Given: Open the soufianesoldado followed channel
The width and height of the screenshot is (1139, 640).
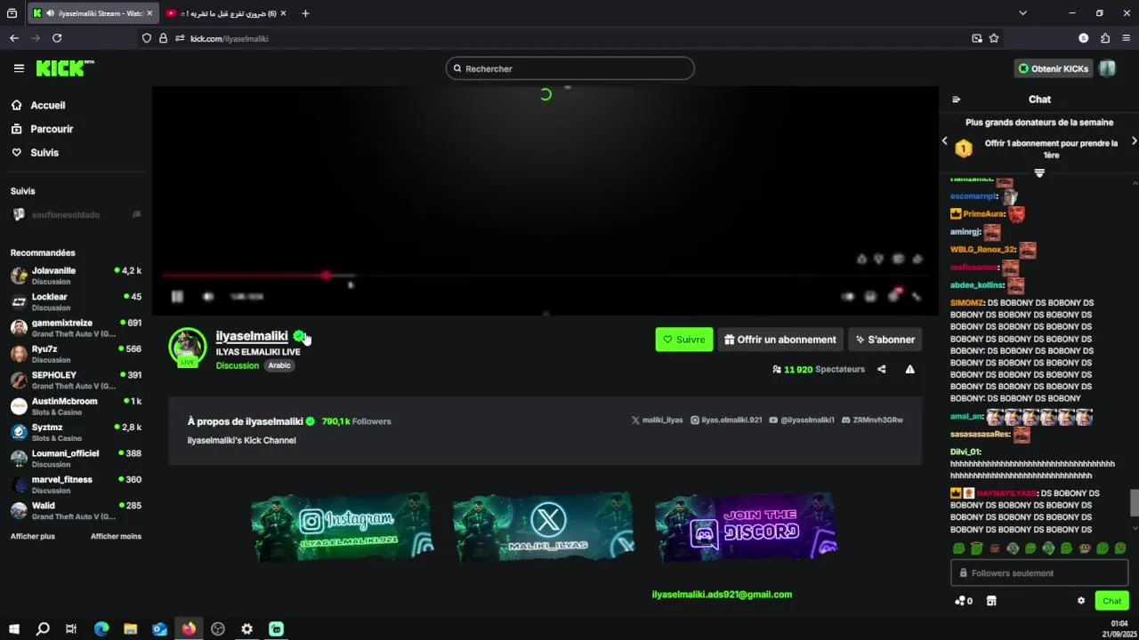Looking at the screenshot, I should point(76,214).
